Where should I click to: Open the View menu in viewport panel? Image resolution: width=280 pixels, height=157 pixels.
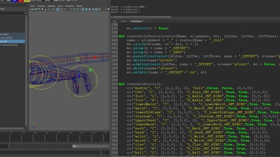point(32,6)
